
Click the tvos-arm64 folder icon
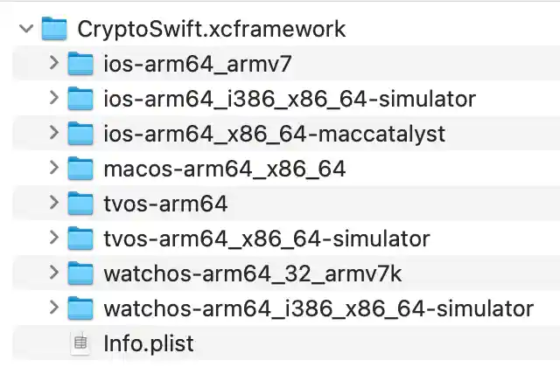80,204
